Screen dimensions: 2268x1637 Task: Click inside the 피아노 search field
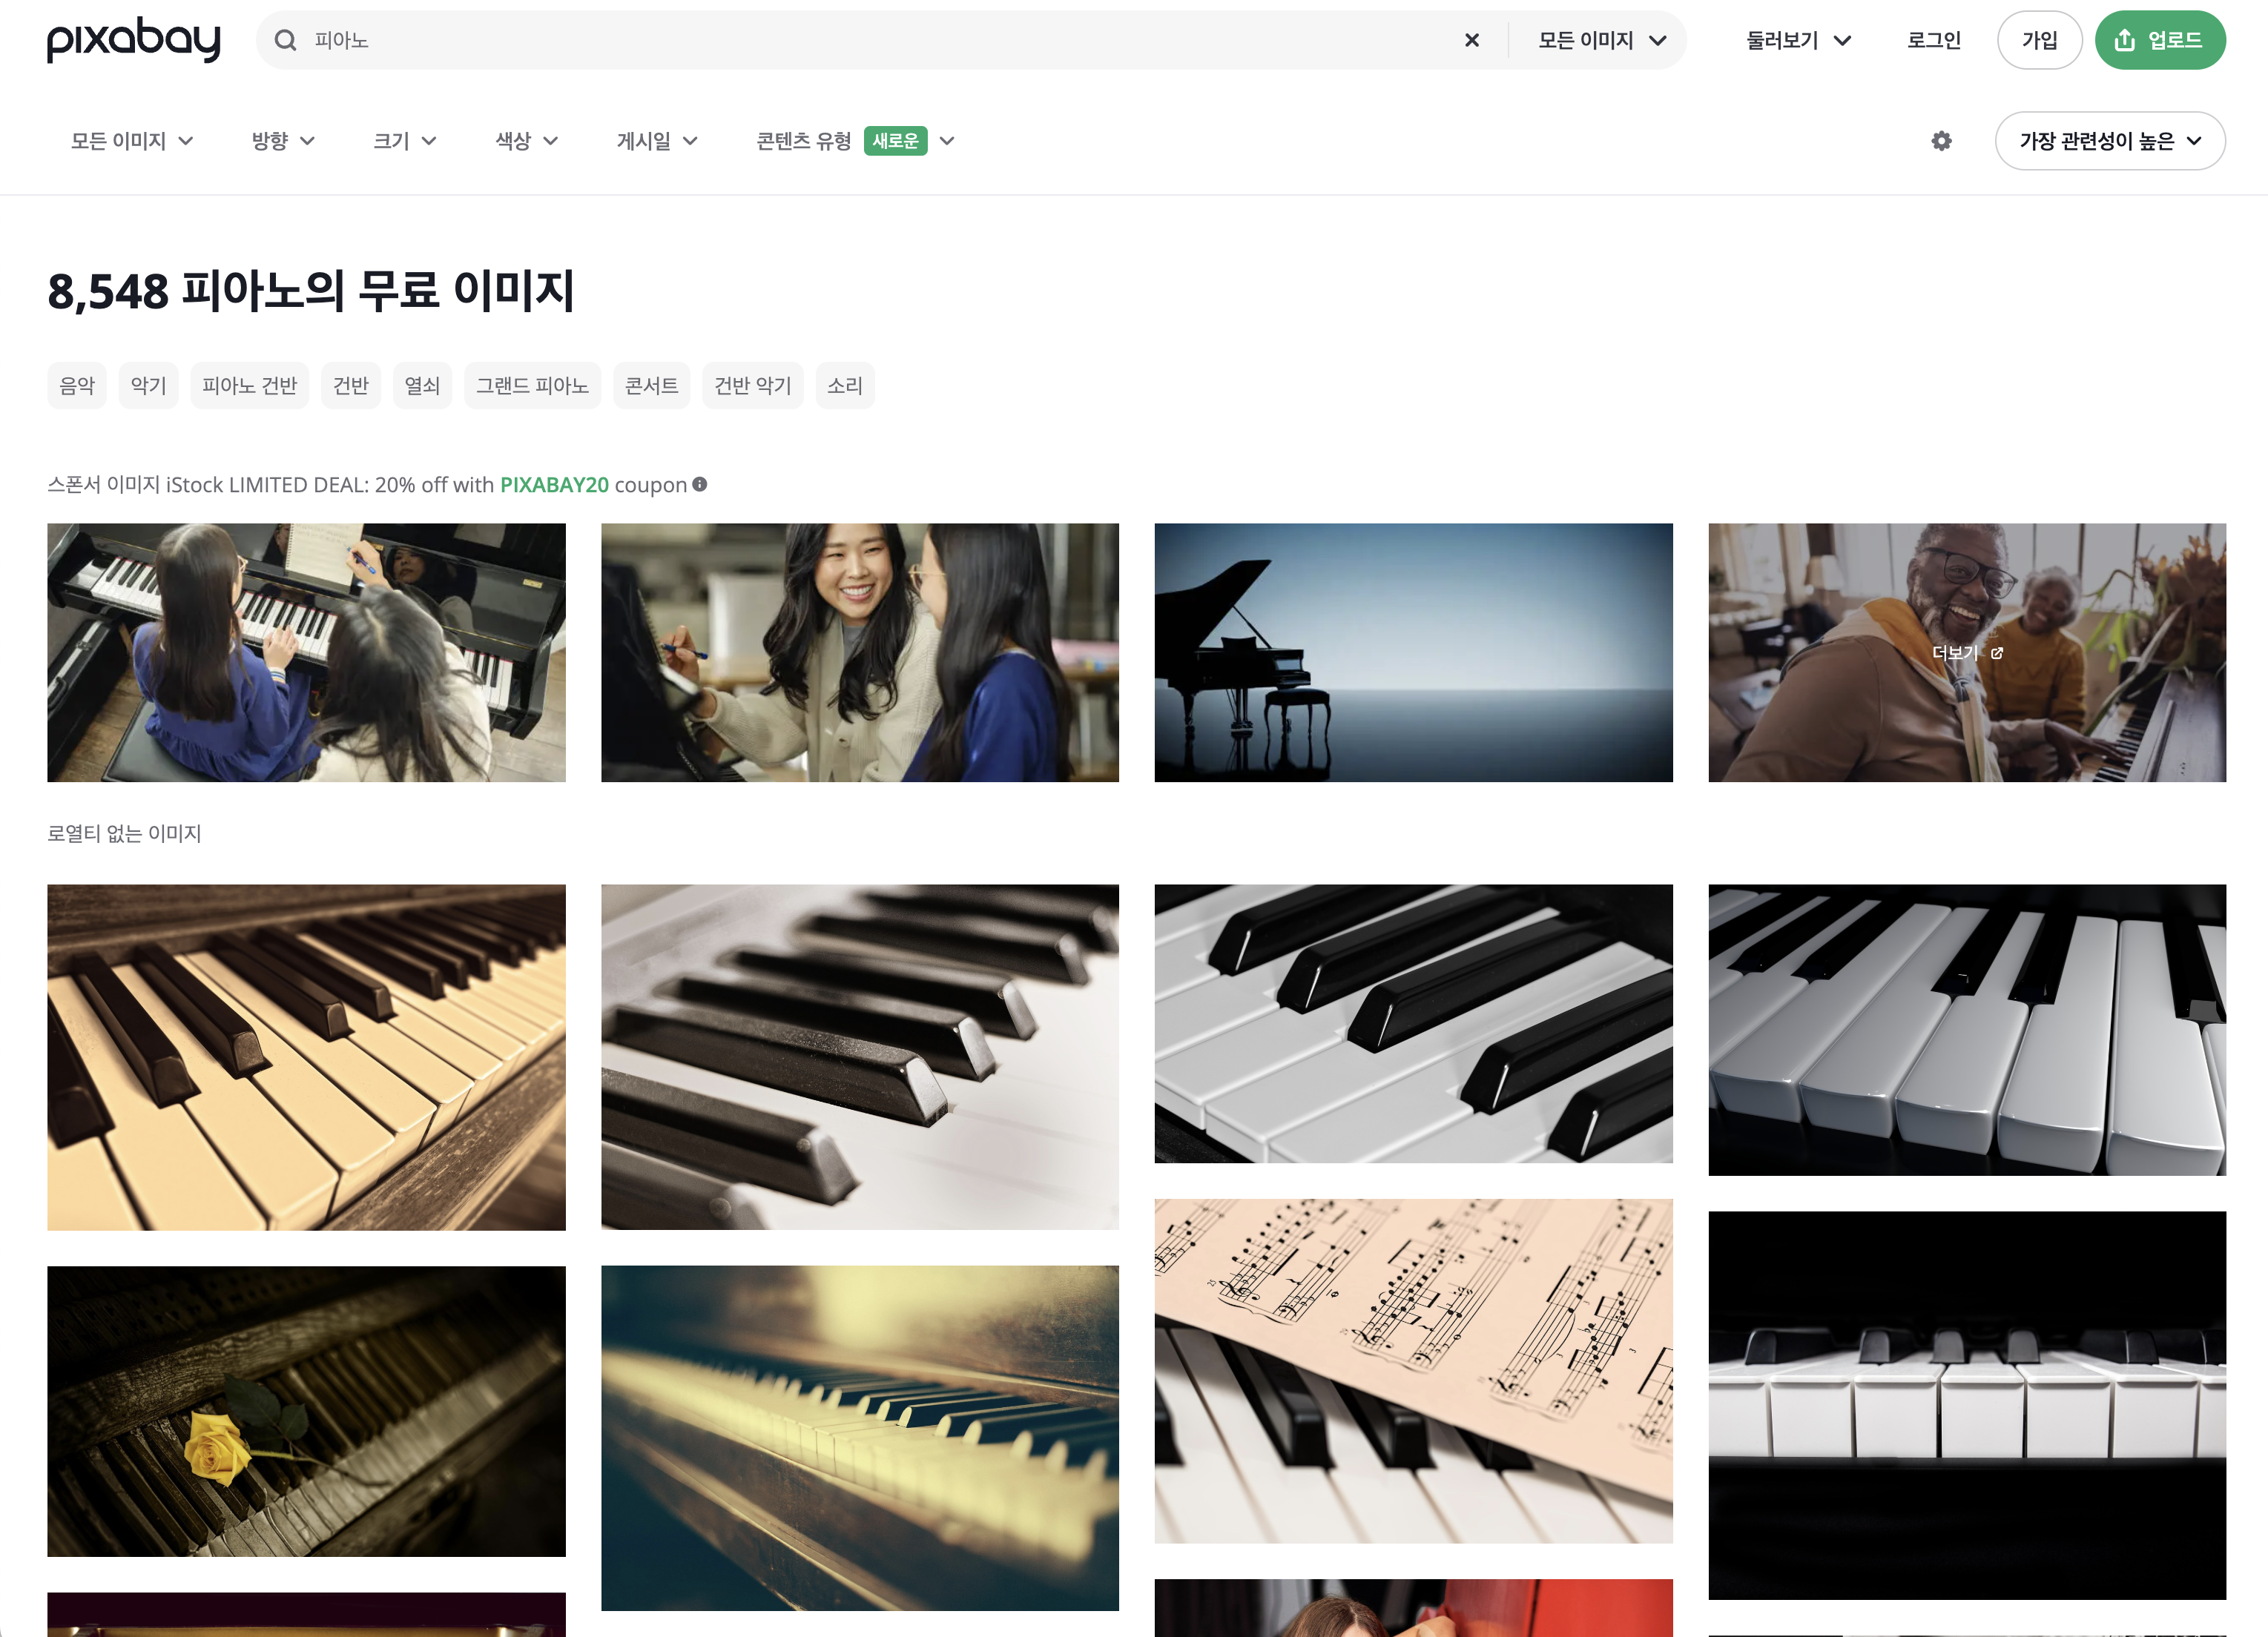880,40
